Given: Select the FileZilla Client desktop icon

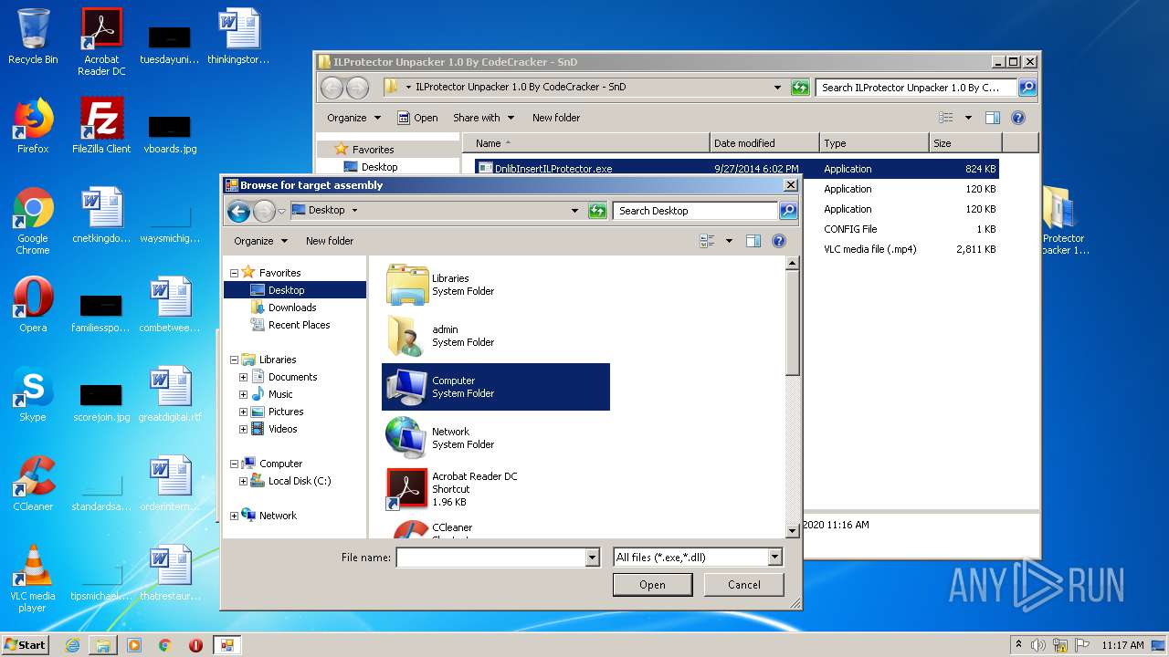Looking at the screenshot, I should (101, 126).
